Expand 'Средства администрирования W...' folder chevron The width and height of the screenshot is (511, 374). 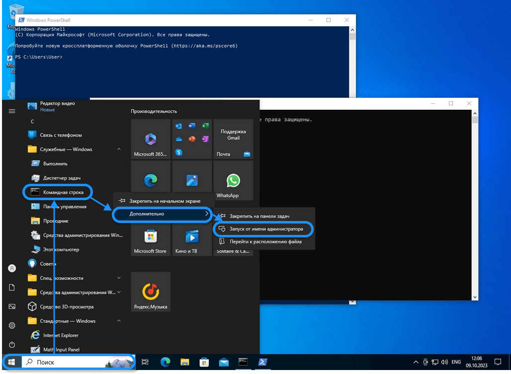[119, 293]
